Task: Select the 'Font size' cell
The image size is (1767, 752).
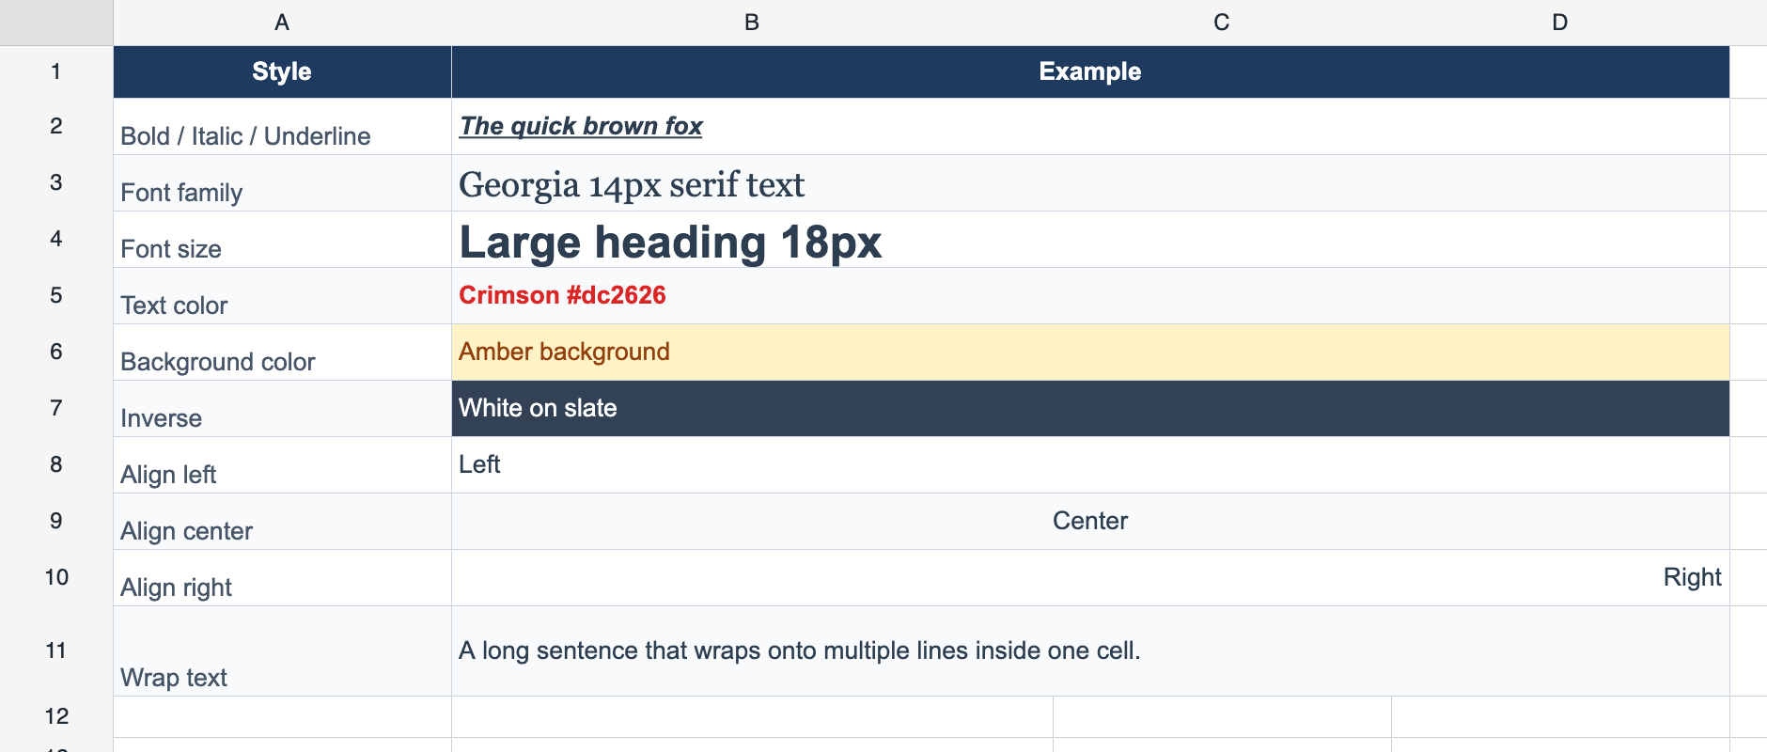Action: [x=282, y=239]
